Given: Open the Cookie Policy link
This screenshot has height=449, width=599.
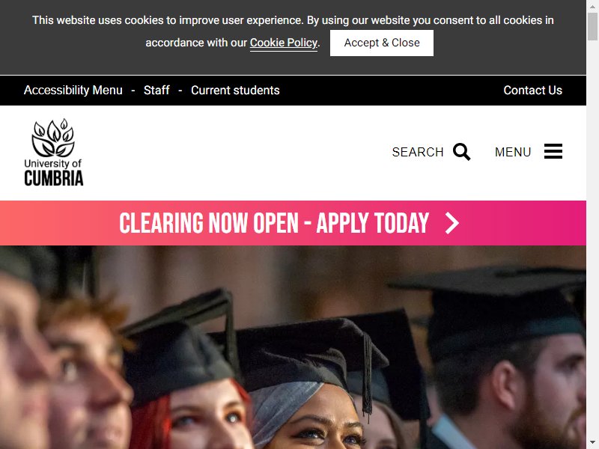Looking at the screenshot, I should click(x=284, y=43).
